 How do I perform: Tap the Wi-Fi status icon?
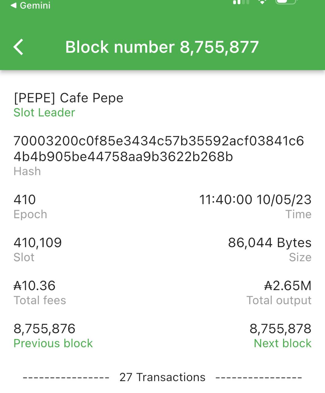click(262, 2)
